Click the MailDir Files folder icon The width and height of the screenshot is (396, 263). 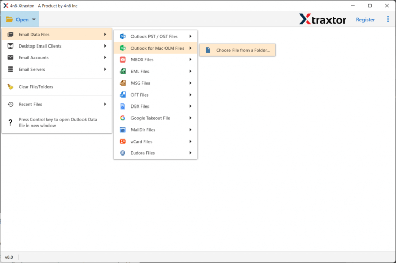coord(123,130)
